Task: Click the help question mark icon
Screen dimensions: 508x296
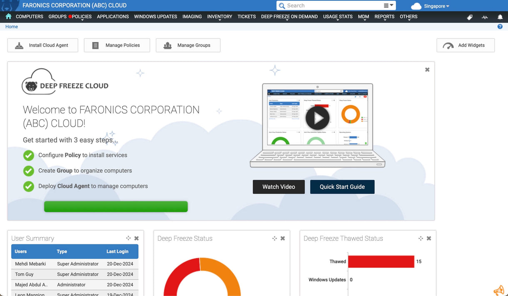Action: point(500,26)
